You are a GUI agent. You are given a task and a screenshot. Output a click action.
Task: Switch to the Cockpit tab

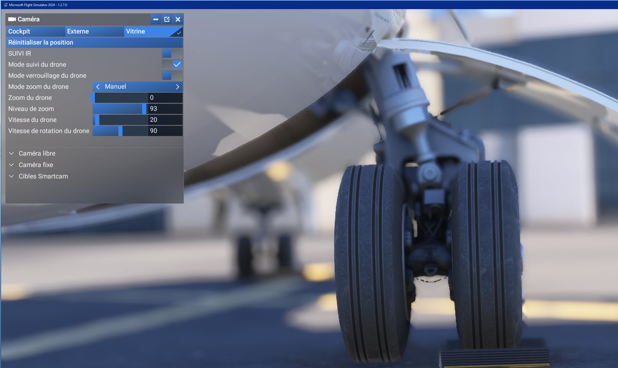tap(36, 32)
